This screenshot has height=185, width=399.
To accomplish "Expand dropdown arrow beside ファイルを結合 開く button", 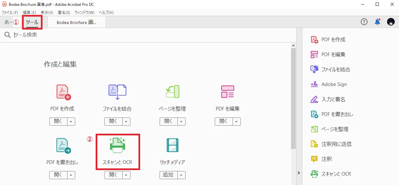I will 127,122.
